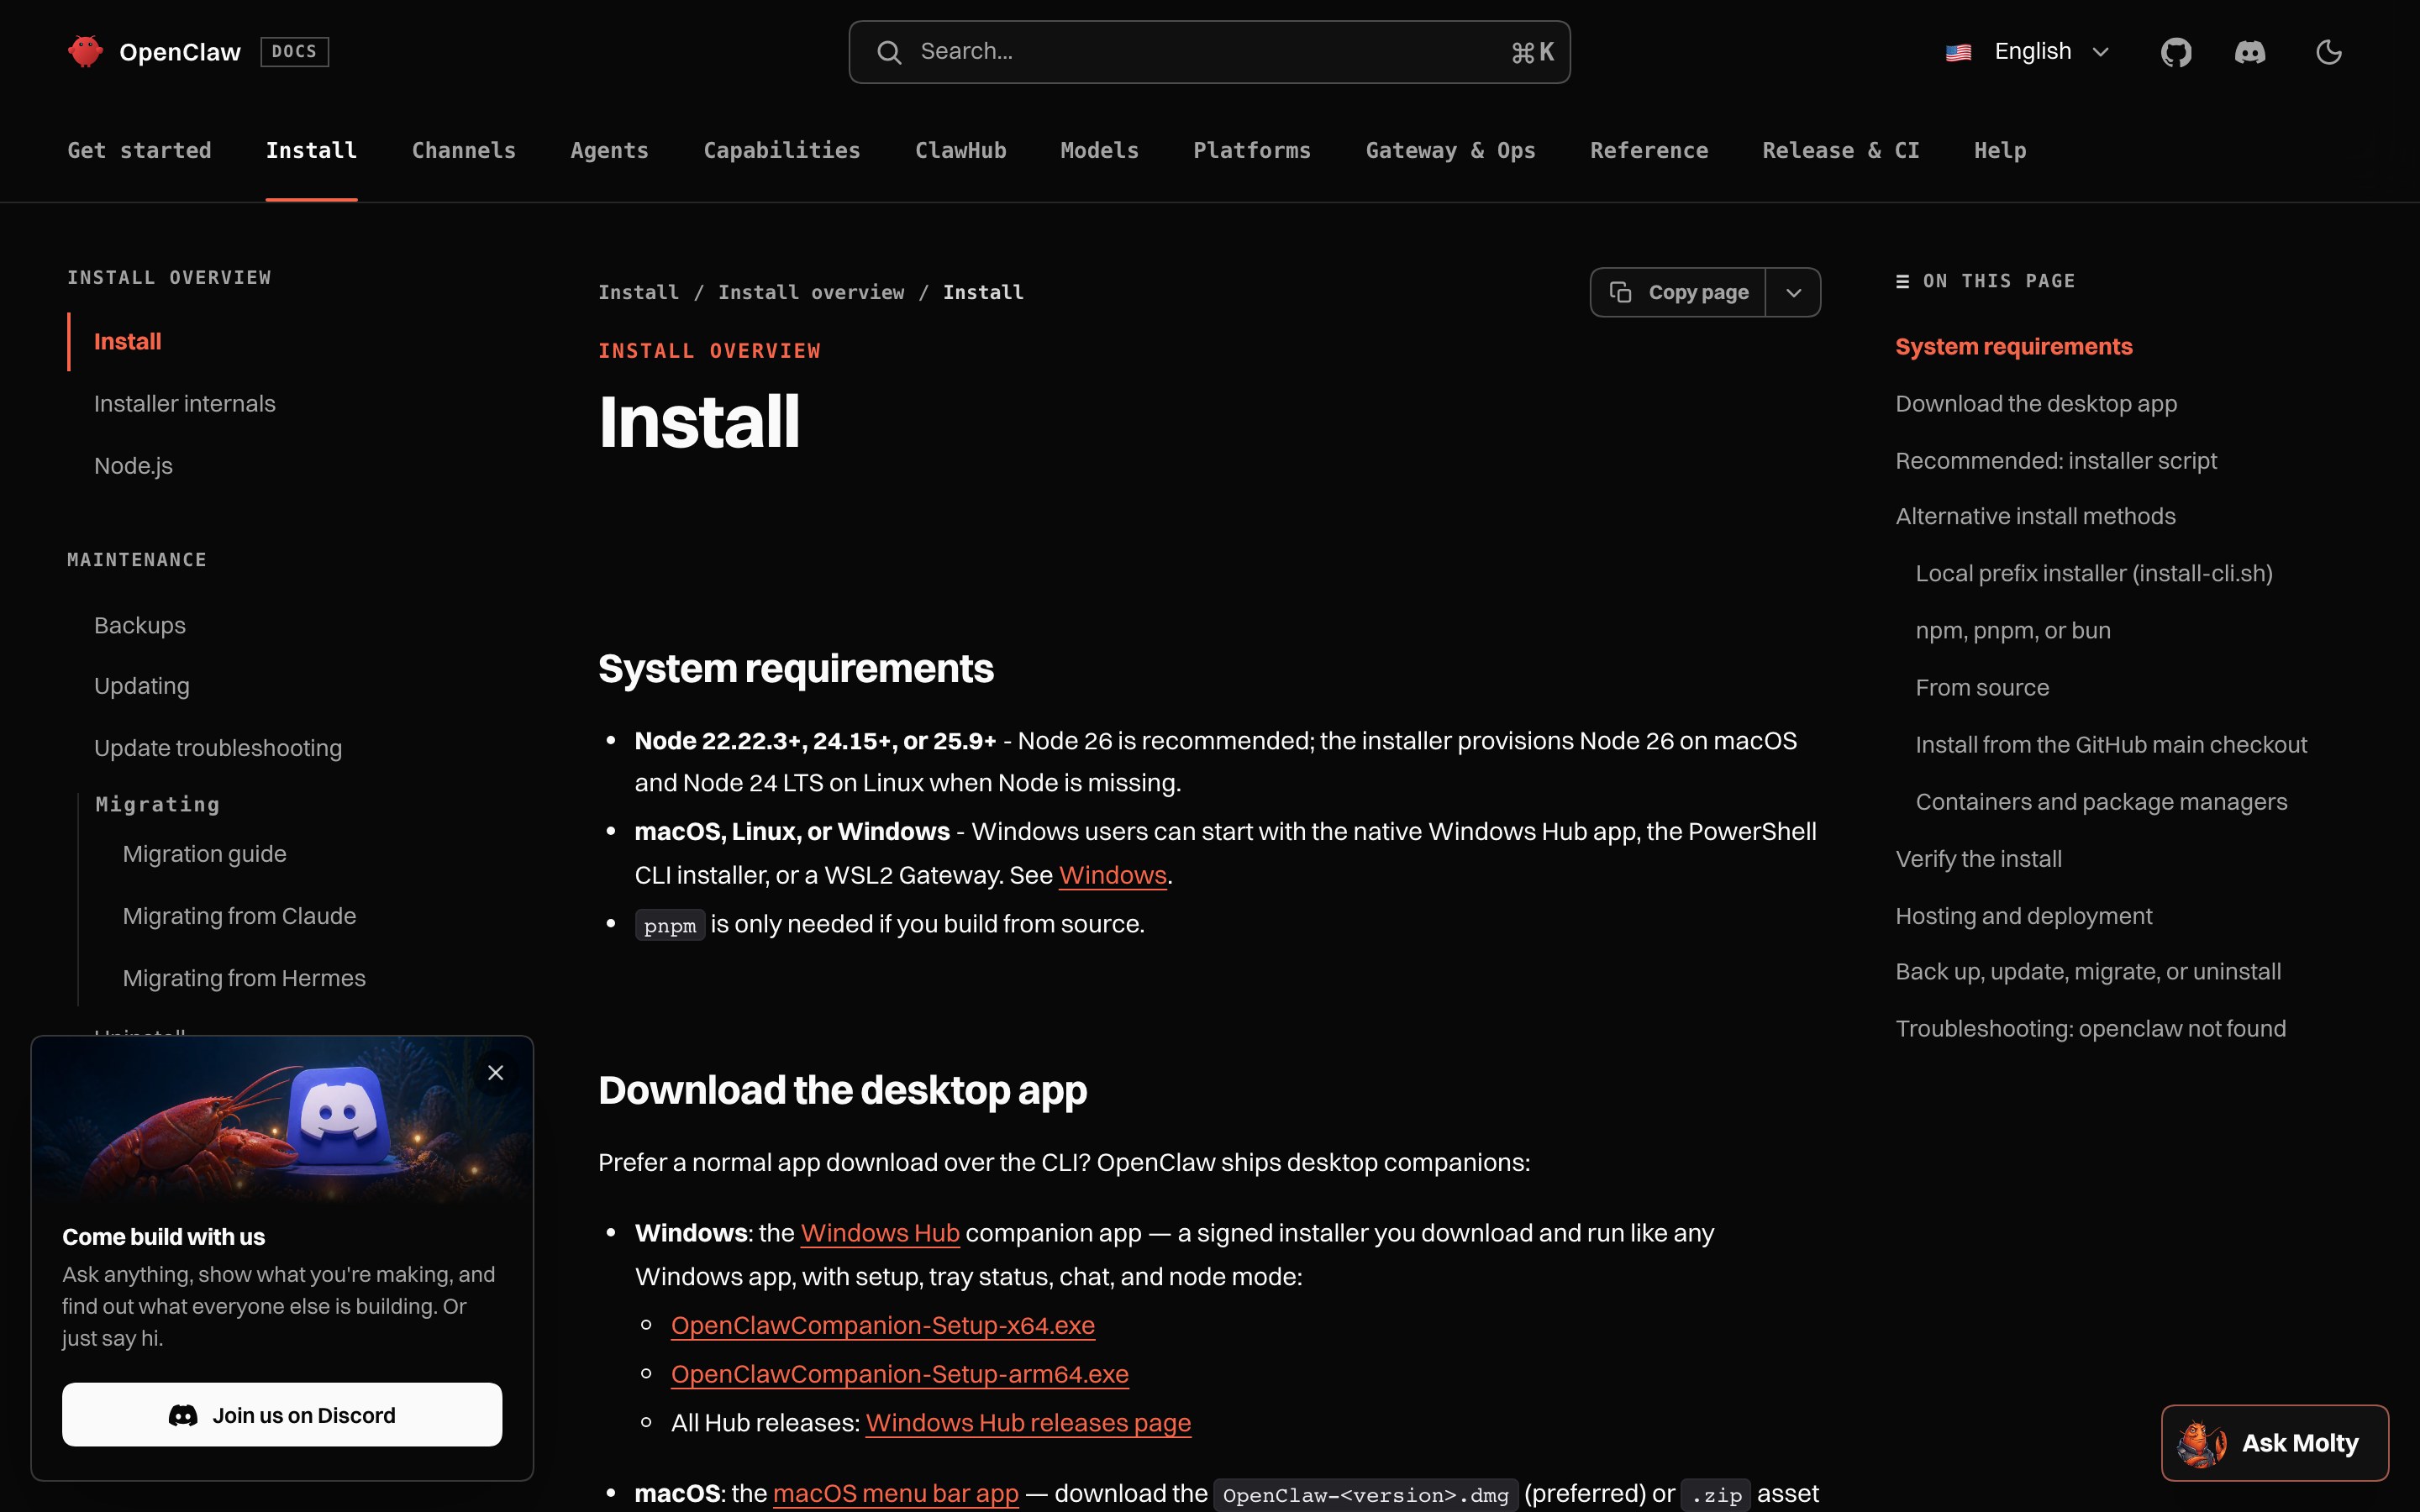Focus the Search input field
The width and height of the screenshot is (2420, 1512).
[x=1209, y=52]
